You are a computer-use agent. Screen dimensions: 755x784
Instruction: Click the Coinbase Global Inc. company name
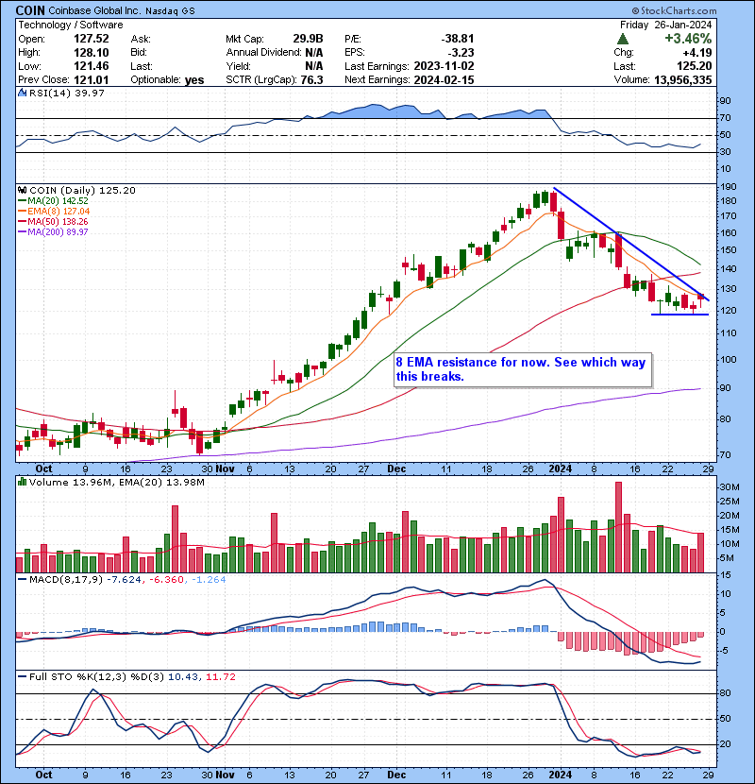[x=95, y=10]
